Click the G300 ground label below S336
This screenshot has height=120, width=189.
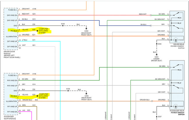point(86,33)
